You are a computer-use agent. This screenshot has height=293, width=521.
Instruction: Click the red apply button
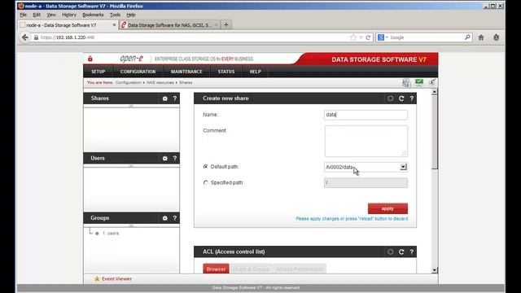tap(387, 208)
